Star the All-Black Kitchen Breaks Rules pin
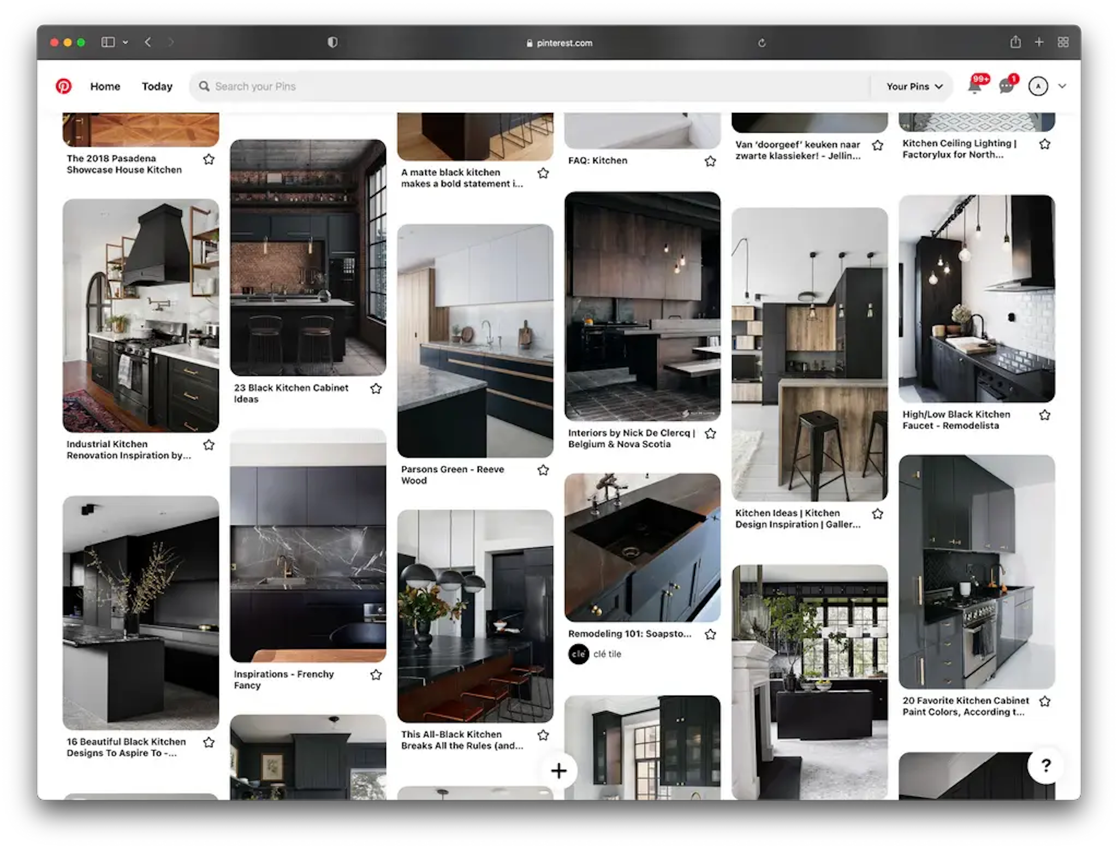This screenshot has height=849, width=1118. pos(543,735)
